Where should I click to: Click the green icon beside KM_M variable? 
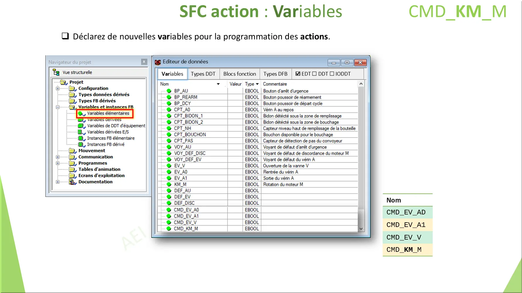[x=169, y=184]
